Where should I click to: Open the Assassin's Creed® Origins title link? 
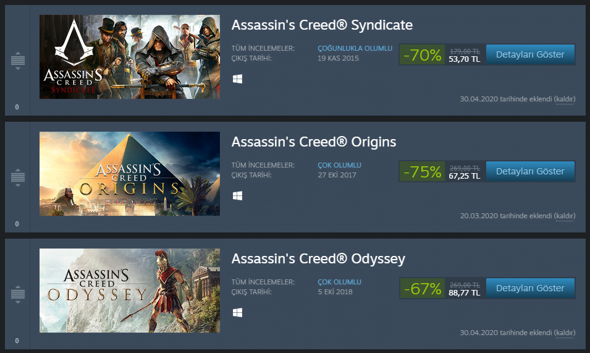(314, 142)
